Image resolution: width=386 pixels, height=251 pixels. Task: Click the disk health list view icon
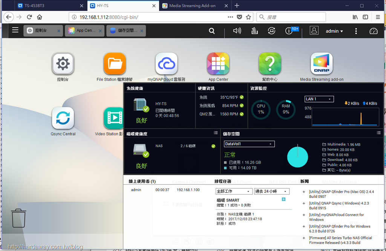pos(216,133)
